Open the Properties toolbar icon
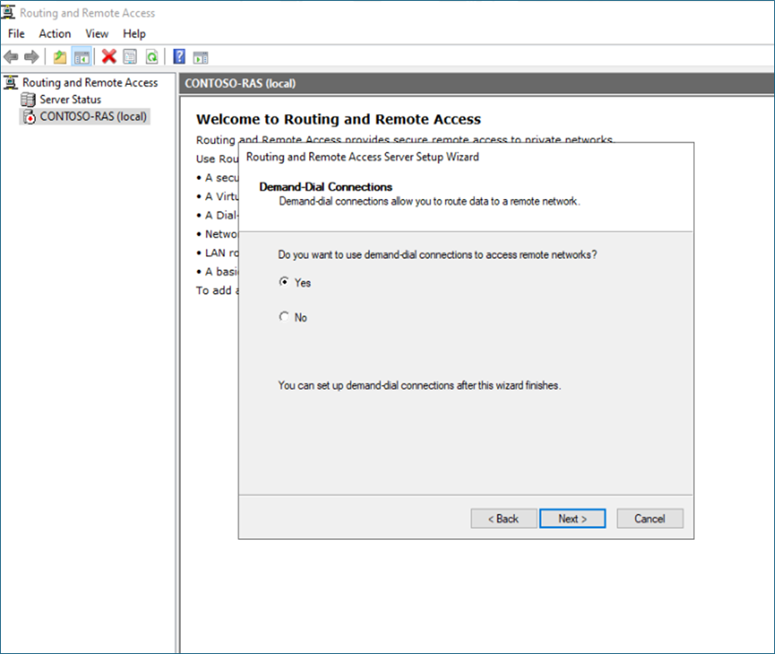Screen dimensions: 775x654 (130, 57)
